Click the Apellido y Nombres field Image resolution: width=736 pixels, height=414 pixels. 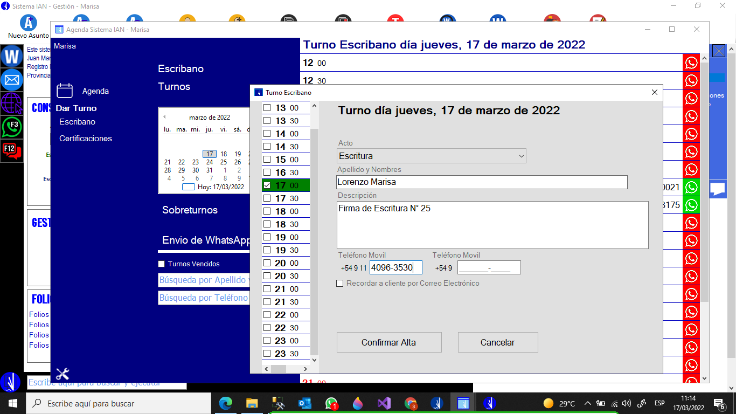click(481, 182)
